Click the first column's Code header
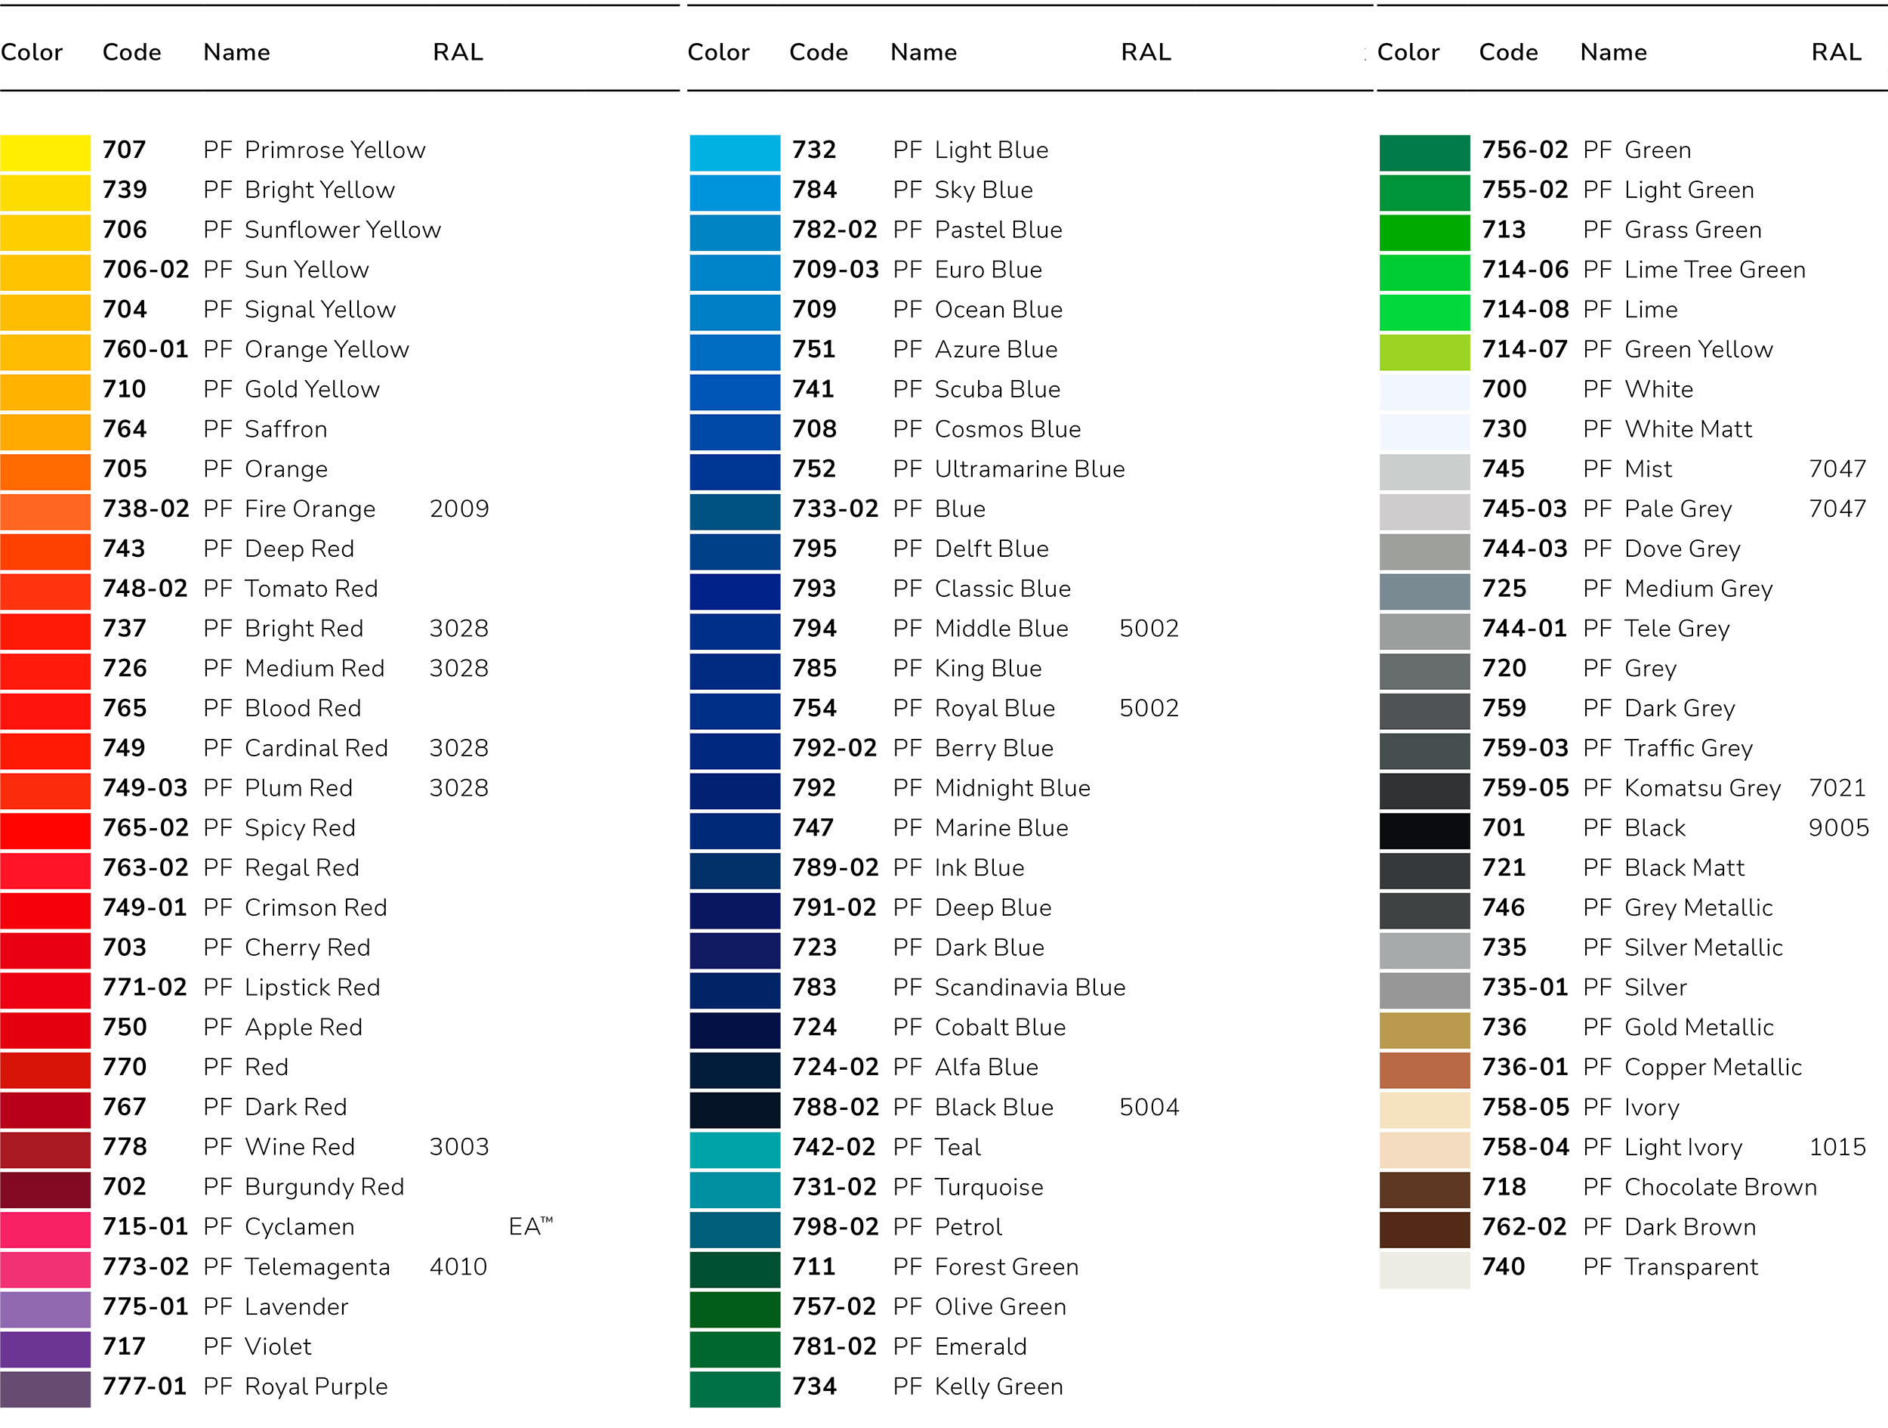The height and width of the screenshot is (1428, 1888). pos(131,52)
